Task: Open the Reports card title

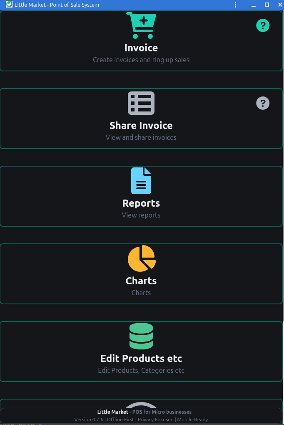Action: (141, 203)
